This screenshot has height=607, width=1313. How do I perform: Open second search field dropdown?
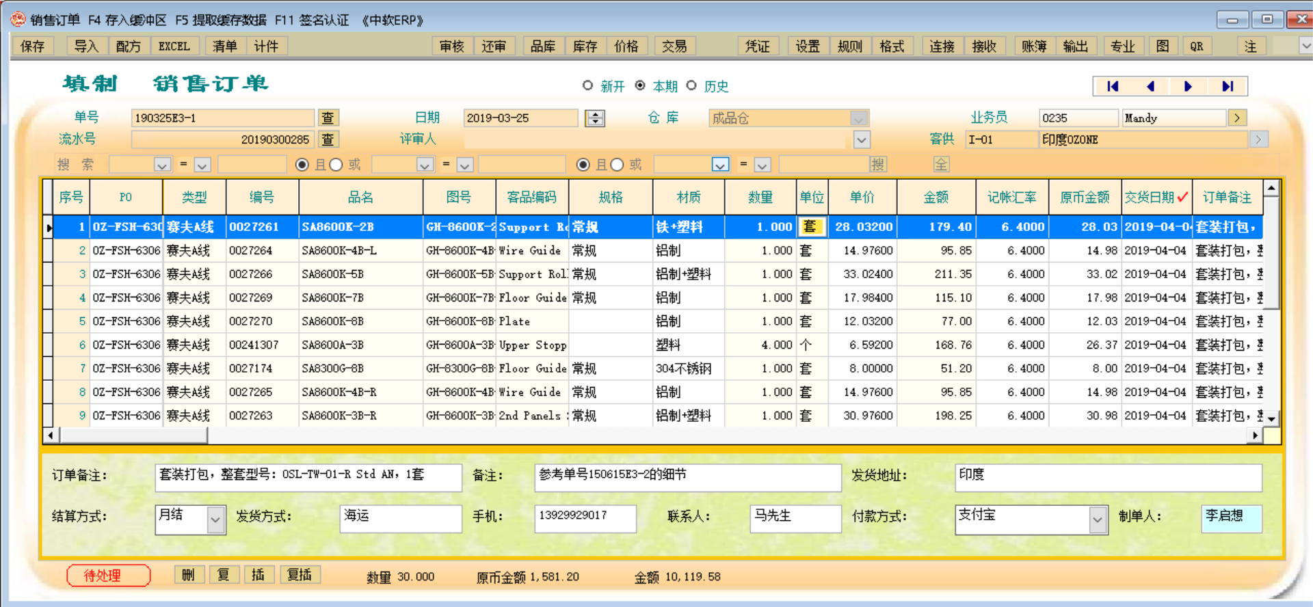[425, 165]
